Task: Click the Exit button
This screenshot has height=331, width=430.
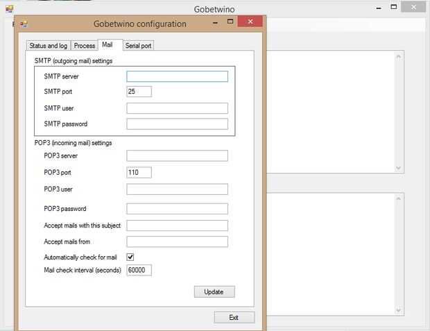Action: point(234,318)
